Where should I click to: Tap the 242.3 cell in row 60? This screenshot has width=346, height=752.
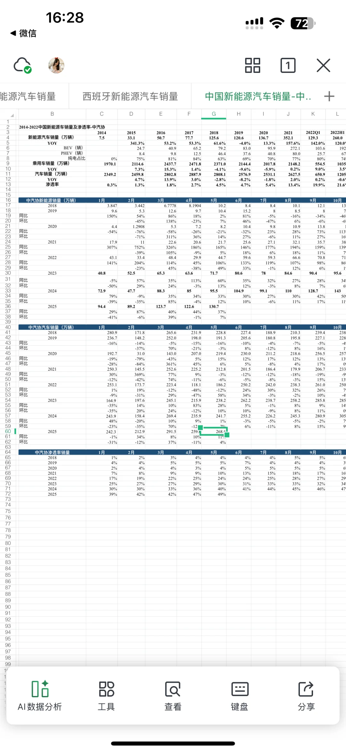point(111,432)
